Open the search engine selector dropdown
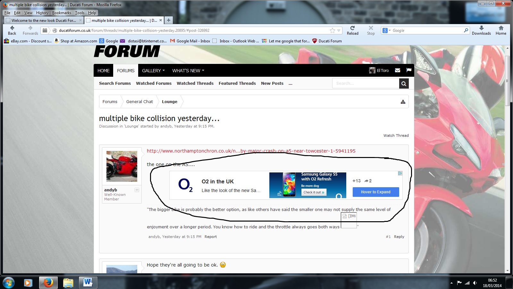The image size is (513, 289). click(387, 31)
